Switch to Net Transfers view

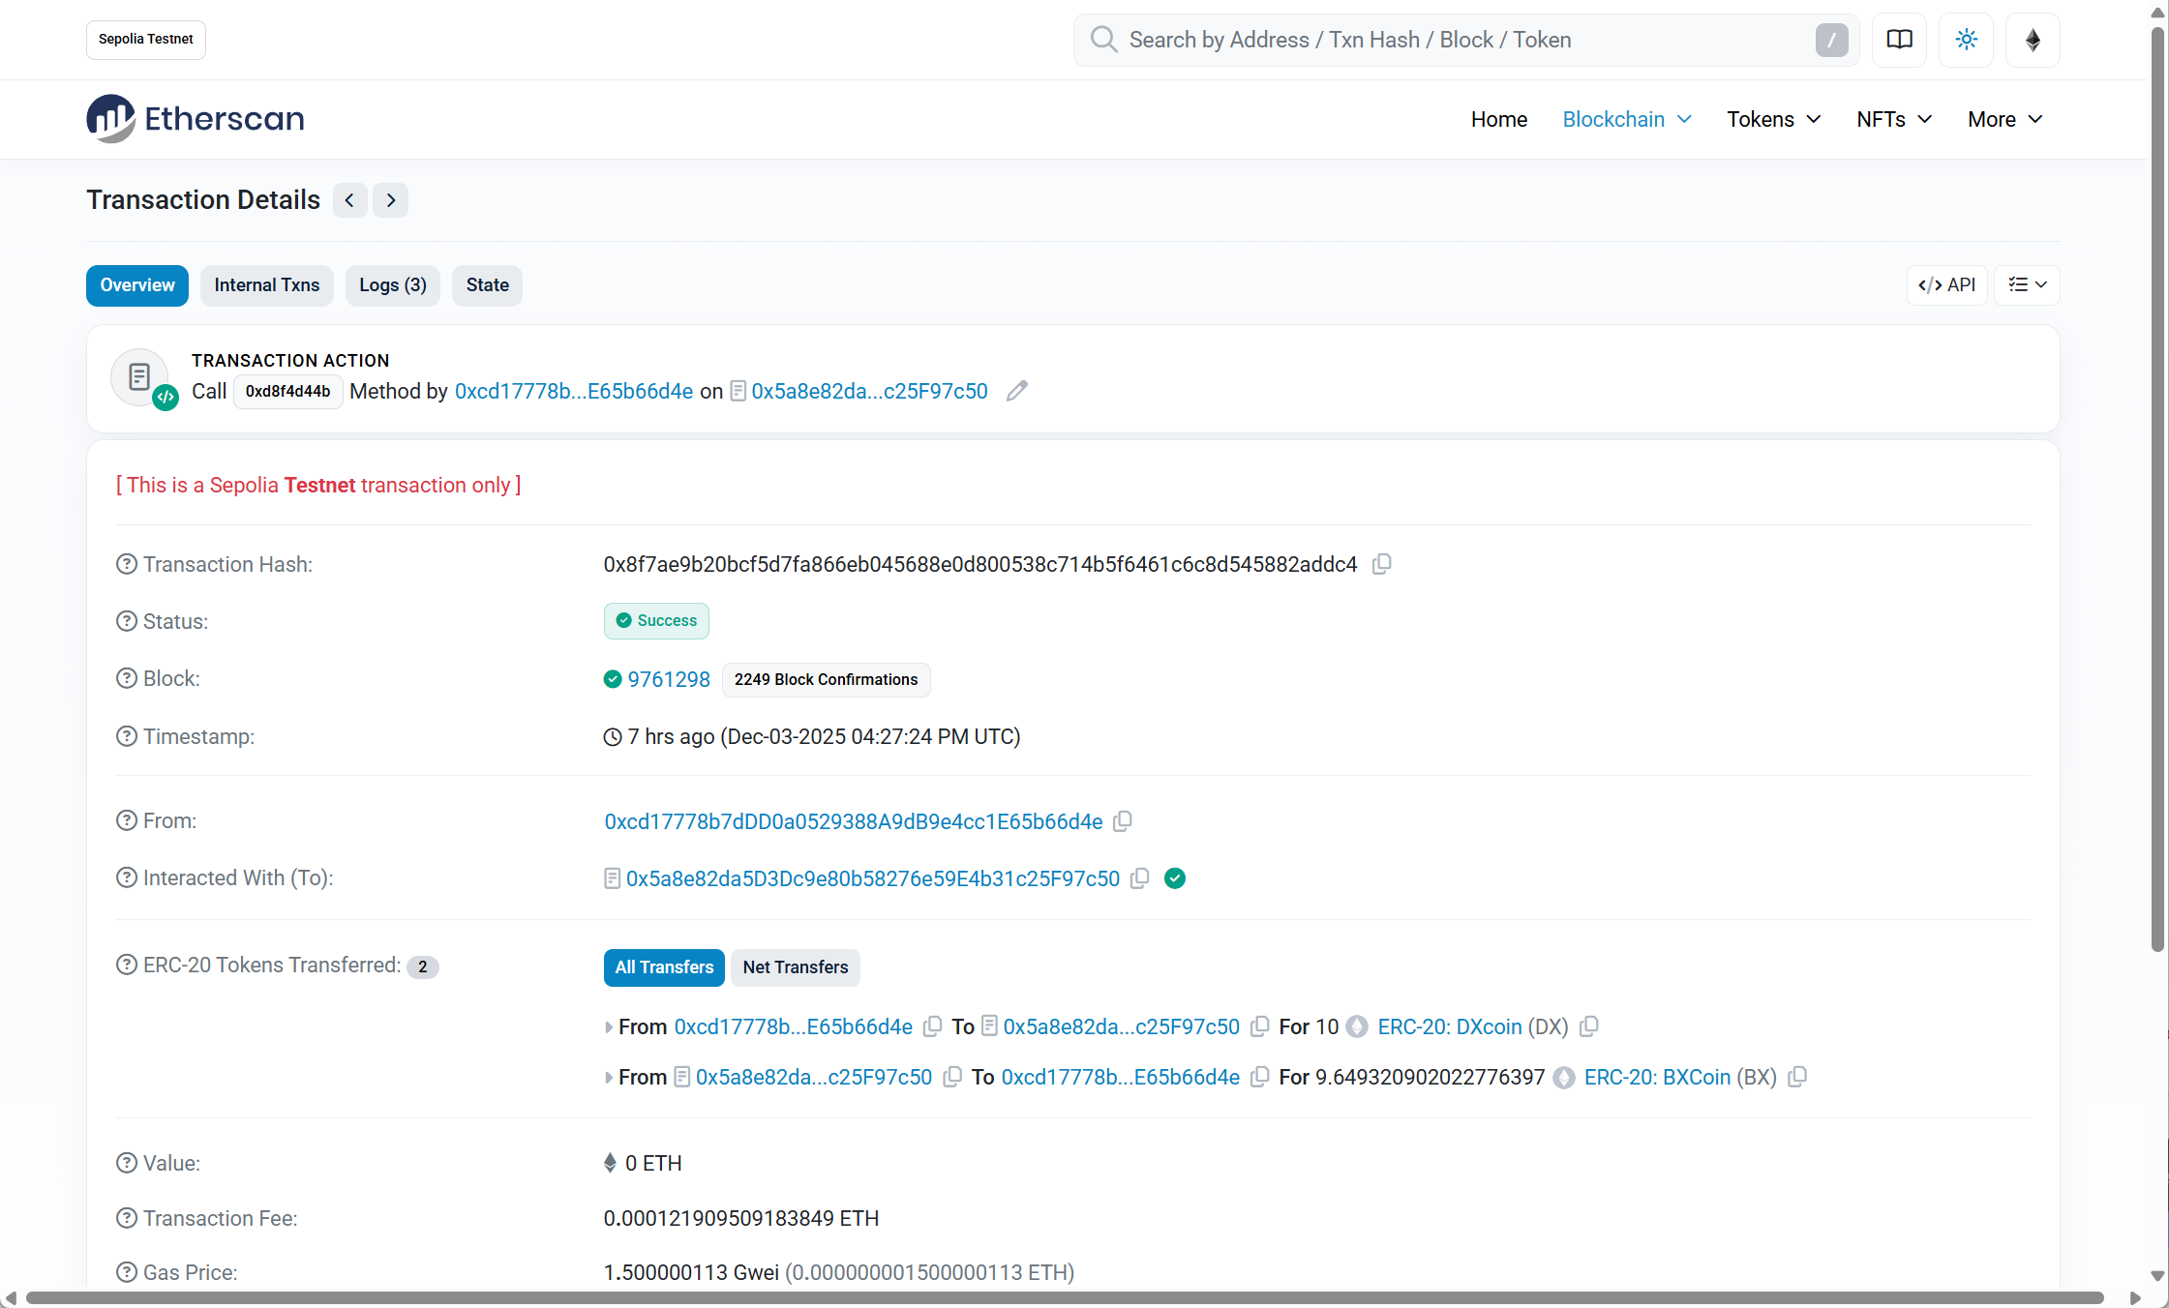pos(795,967)
